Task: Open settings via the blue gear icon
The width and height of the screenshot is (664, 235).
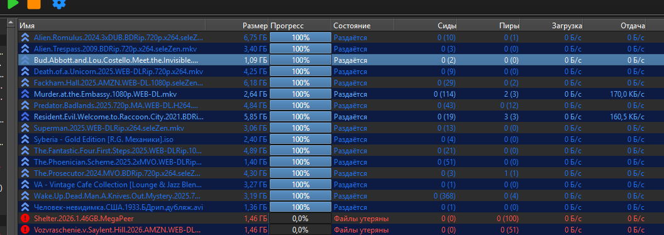Action: (59, 4)
